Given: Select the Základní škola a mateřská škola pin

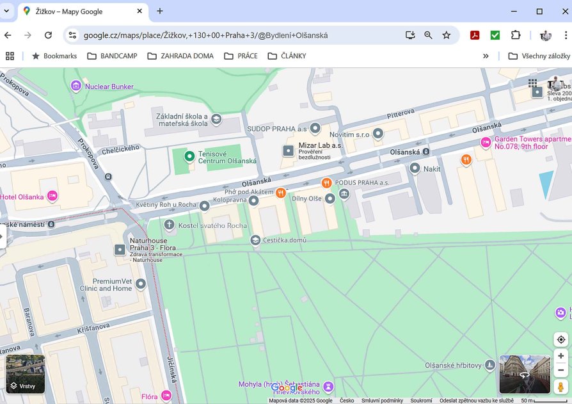Looking at the screenshot, I should tap(216, 119).
